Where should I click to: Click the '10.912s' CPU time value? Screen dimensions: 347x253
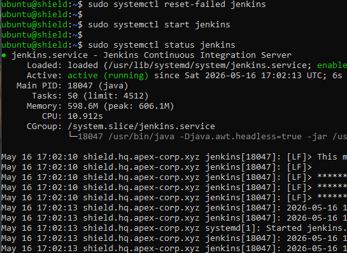(85, 116)
